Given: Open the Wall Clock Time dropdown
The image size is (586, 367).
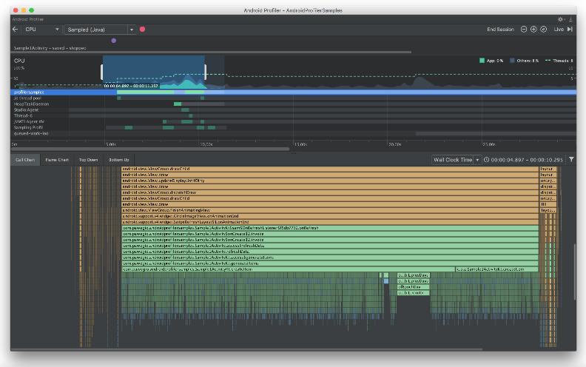Looking at the screenshot, I should pyautogui.click(x=457, y=160).
